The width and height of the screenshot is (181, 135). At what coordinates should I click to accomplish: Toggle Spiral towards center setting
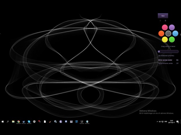168,63
